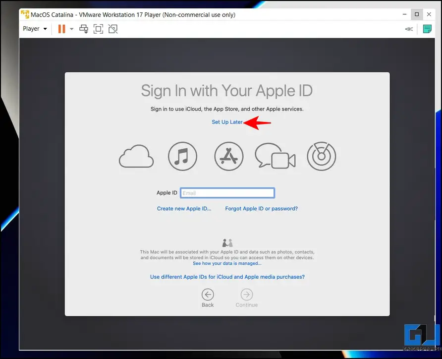Focus the Apple ID email field
The width and height of the screenshot is (442, 359).
[x=227, y=193]
